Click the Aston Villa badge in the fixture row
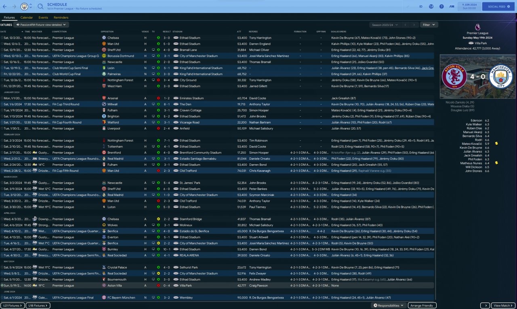 (104, 286)
